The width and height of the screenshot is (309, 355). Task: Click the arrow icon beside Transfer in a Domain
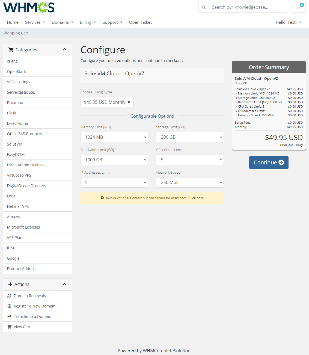pyautogui.click(x=9, y=316)
